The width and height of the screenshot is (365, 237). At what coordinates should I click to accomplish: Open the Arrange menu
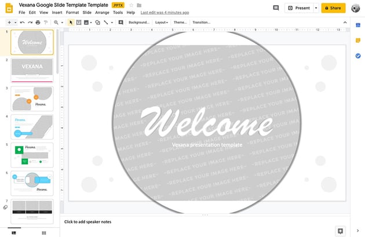point(102,12)
